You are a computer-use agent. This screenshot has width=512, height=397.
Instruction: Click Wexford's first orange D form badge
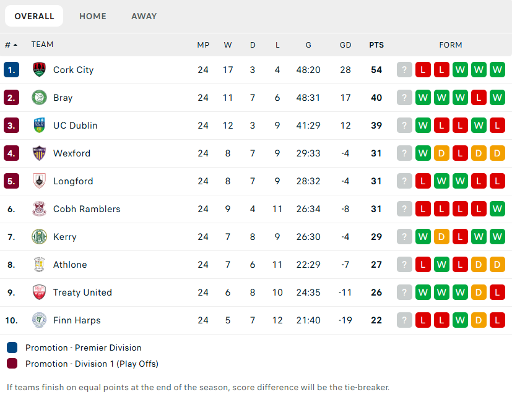(x=441, y=153)
